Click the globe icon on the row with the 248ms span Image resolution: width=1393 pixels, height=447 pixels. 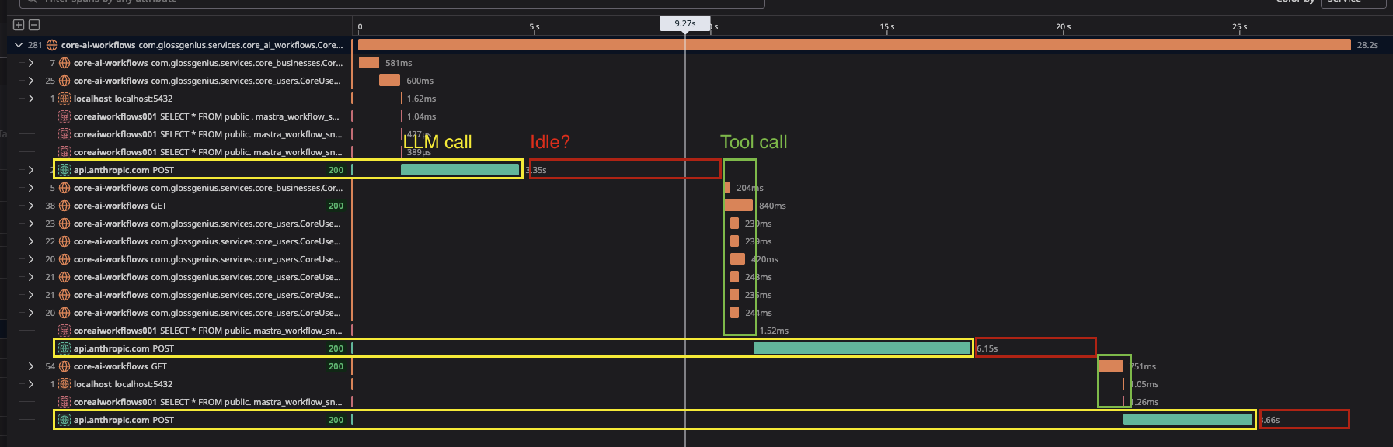coord(64,277)
